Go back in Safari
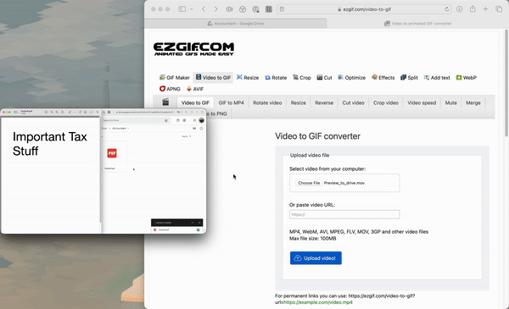The width and height of the screenshot is (509, 309). click(204, 9)
